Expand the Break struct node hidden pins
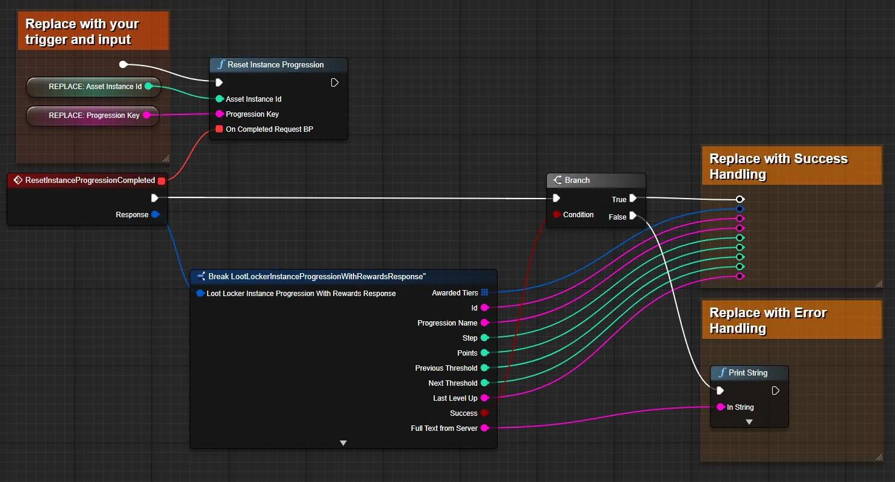This screenshot has width=895, height=482. tap(343, 443)
